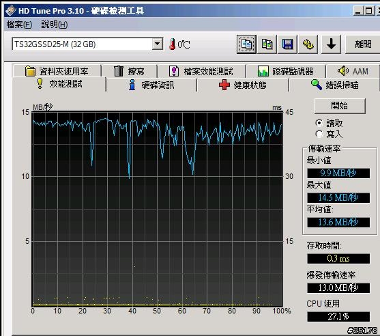This screenshot has height=336, width=380.
Task: Click the maximum value 14.5 MB/秒 field
Action: point(338,198)
